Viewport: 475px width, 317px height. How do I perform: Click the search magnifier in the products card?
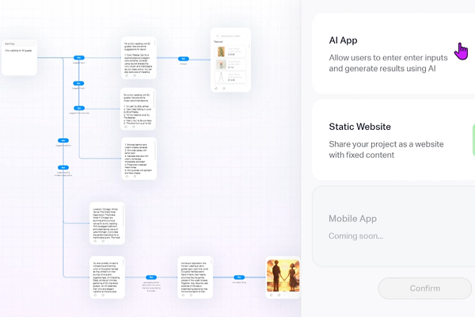(218, 36)
